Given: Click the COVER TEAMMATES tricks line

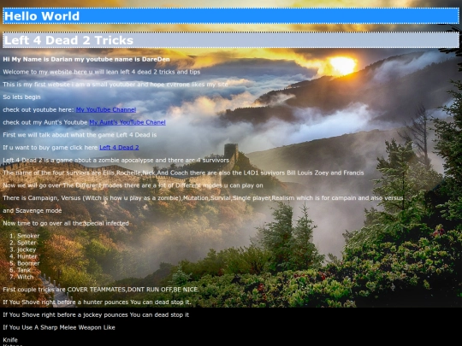Looking at the screenshot, I should (x=101, y=290).
